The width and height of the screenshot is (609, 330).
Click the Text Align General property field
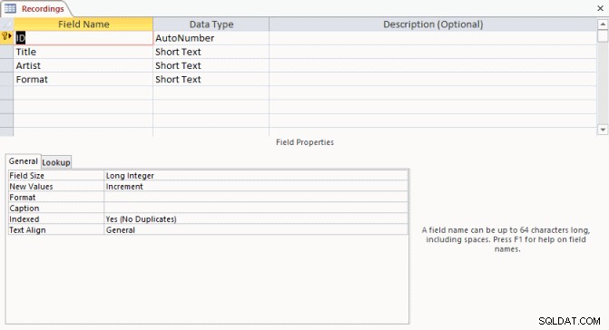[x=256, y=230]
